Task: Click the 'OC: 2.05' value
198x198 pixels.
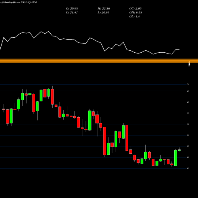Action: pos(135,9)
